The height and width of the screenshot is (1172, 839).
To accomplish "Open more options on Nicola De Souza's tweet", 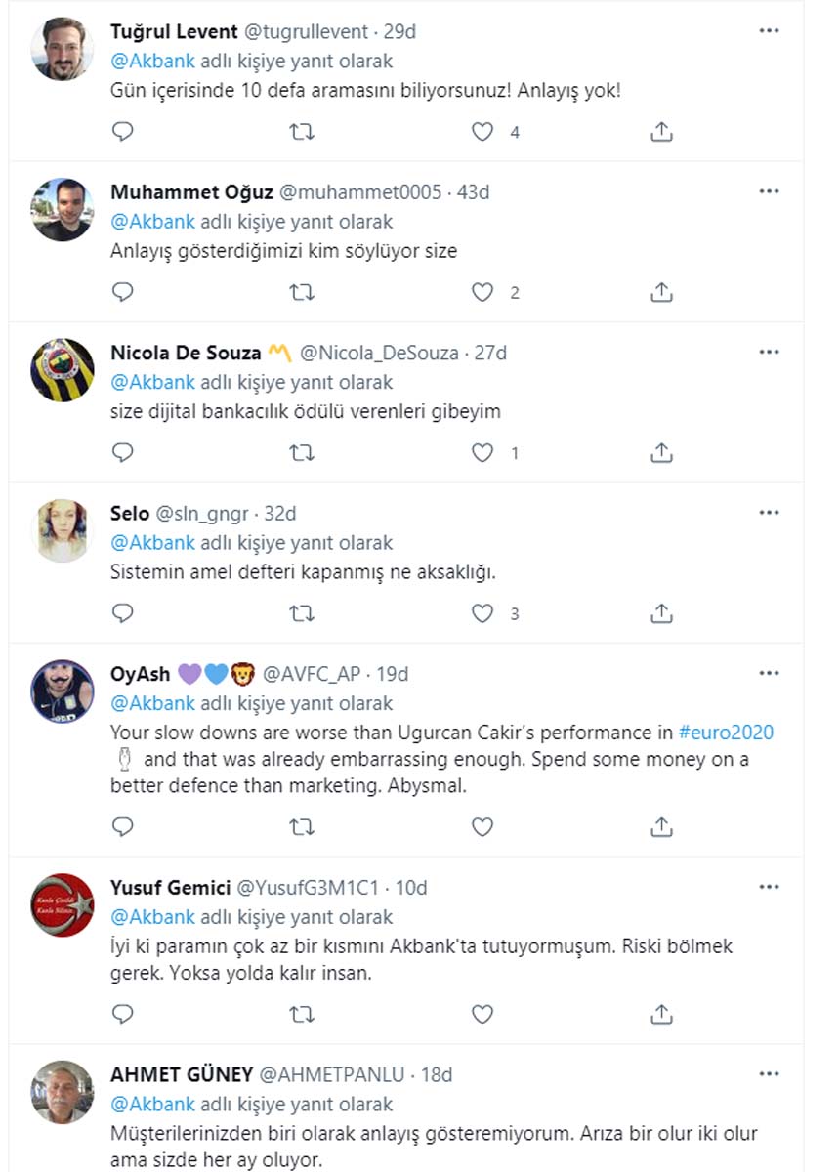I will pyautogui.click(x=770, y=351).
